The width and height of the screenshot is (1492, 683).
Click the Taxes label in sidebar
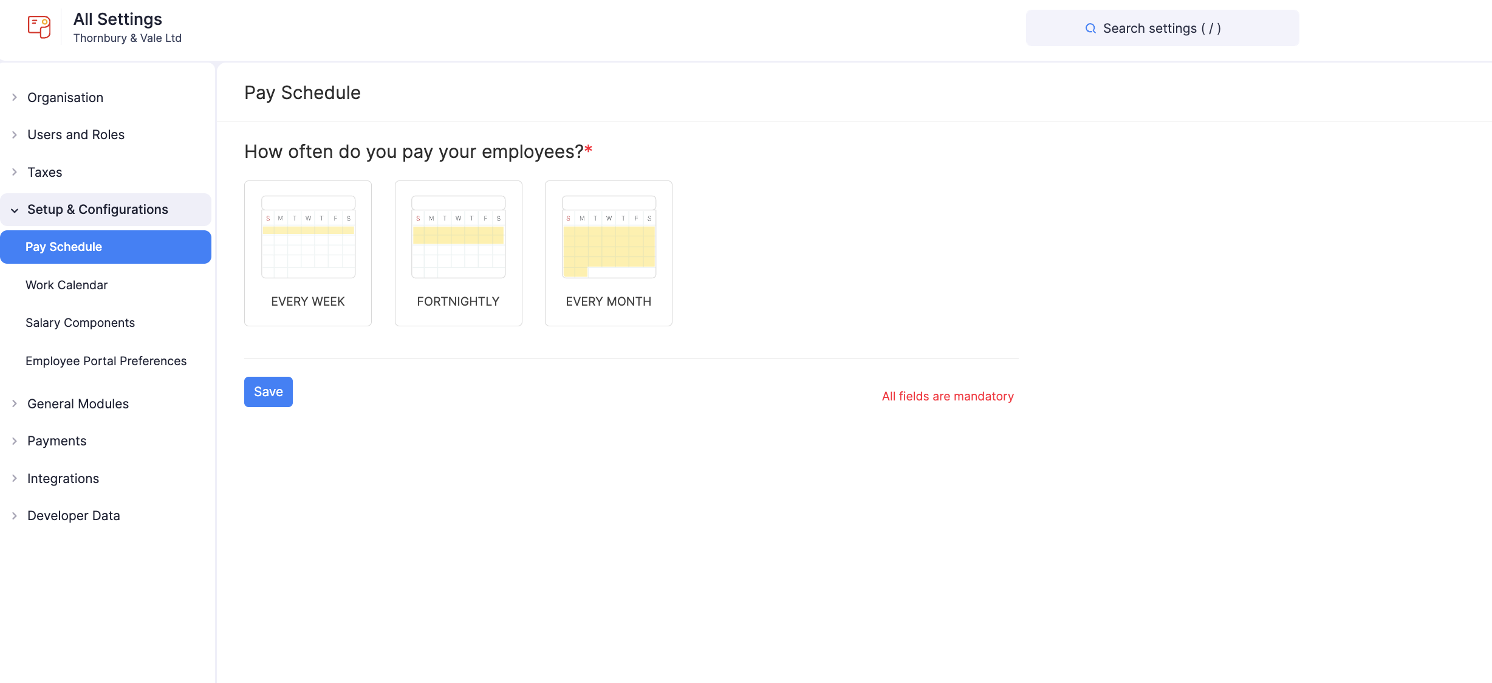44,173
